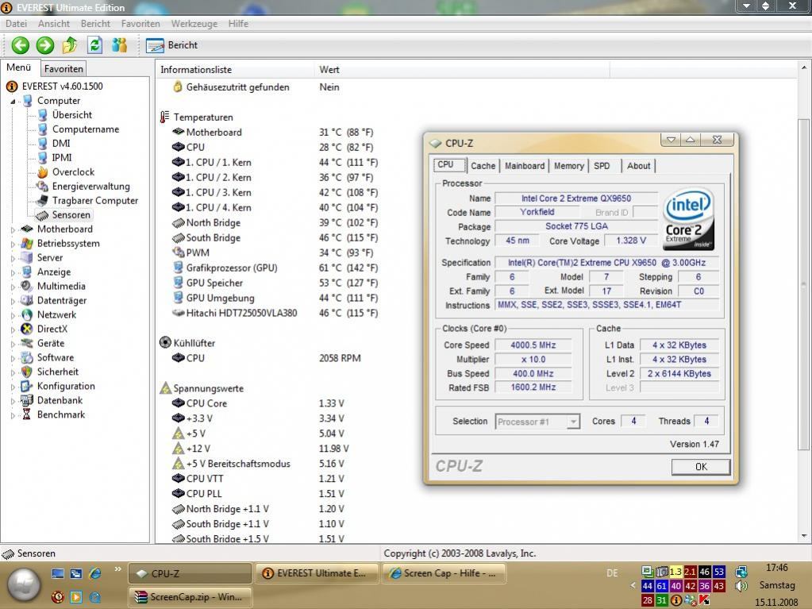812x609 pixels.
Task: Open the About tab in CPU-Z
Action: (638, 166)
